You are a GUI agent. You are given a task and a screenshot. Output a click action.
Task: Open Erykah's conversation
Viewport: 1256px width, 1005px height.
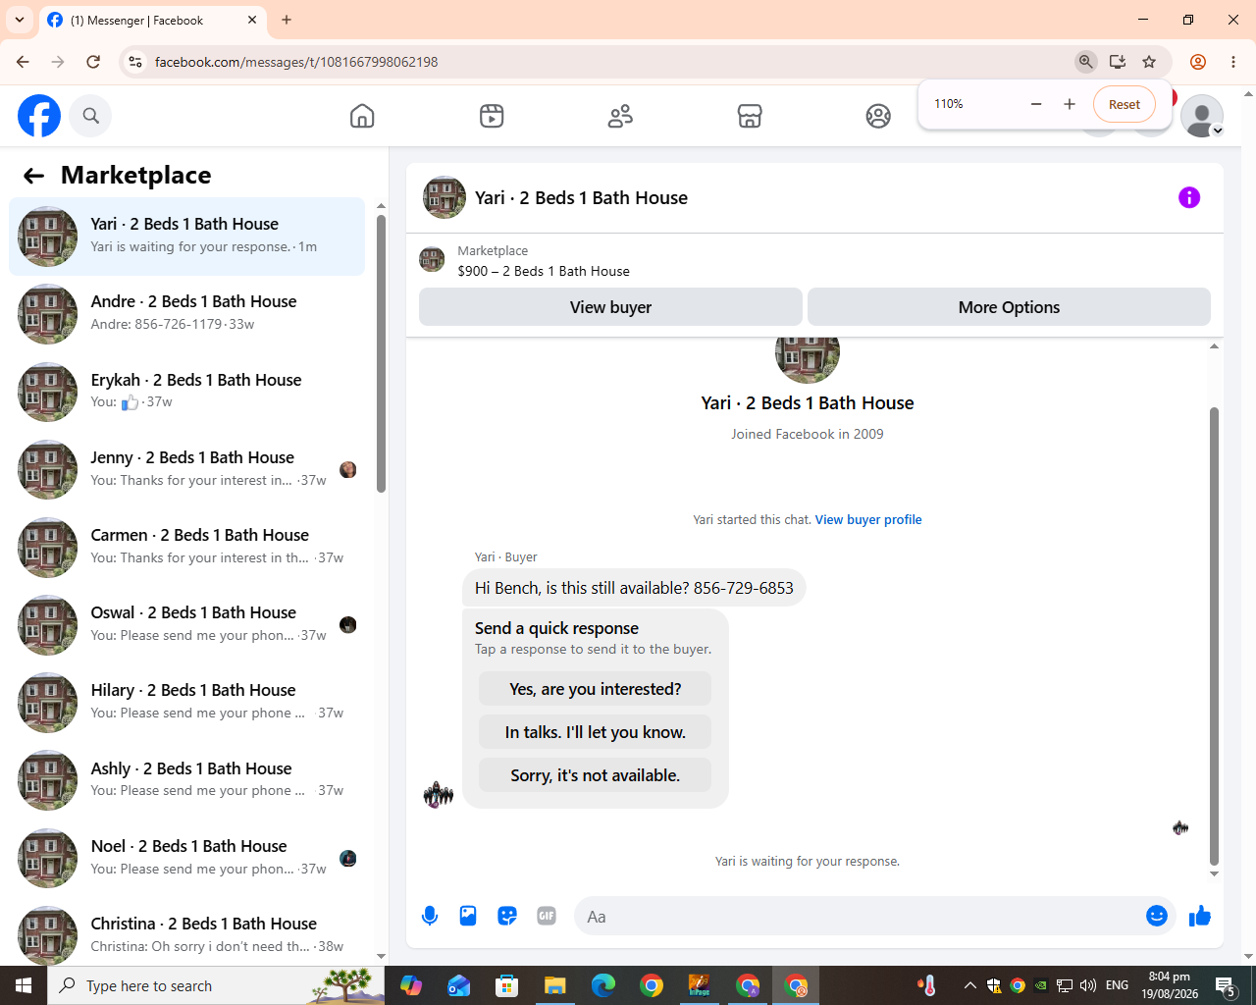(x=186, y=392)
